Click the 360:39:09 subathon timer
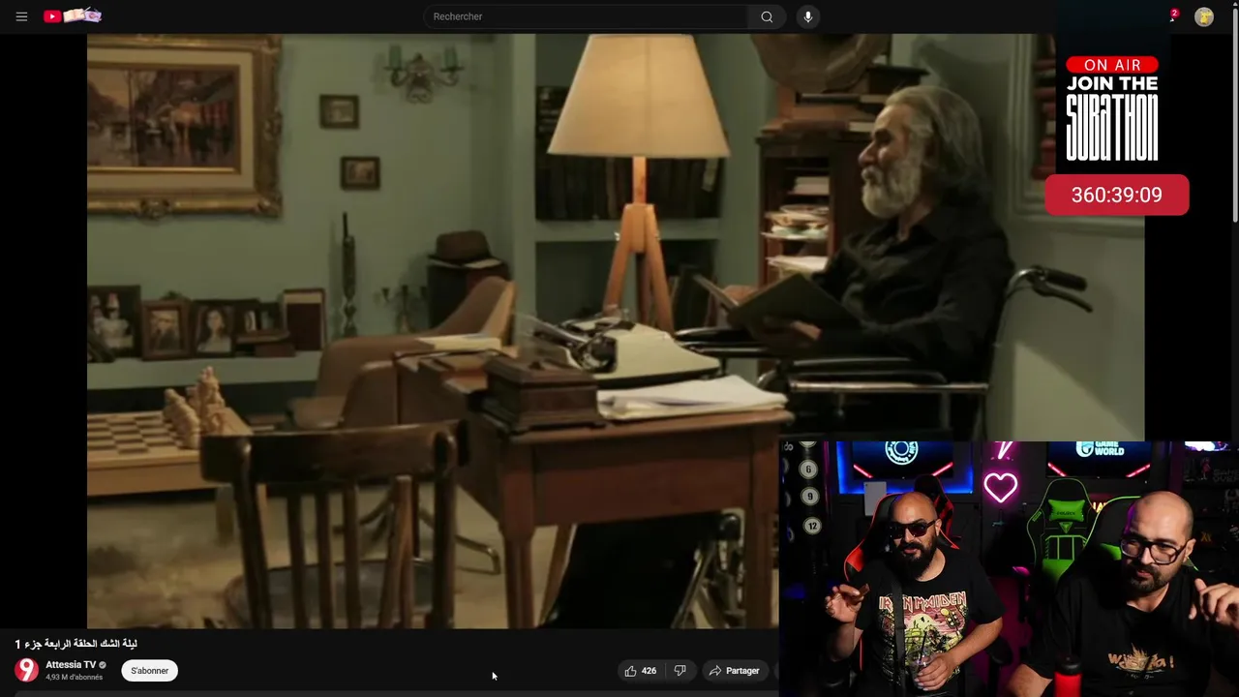 click(1117, 195)
